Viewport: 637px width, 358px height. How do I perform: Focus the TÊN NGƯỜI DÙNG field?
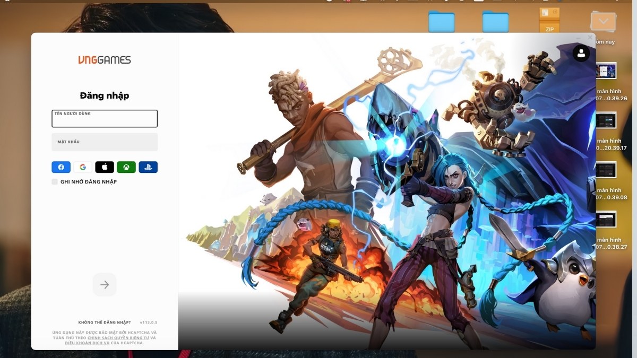[x=105, y=119]
